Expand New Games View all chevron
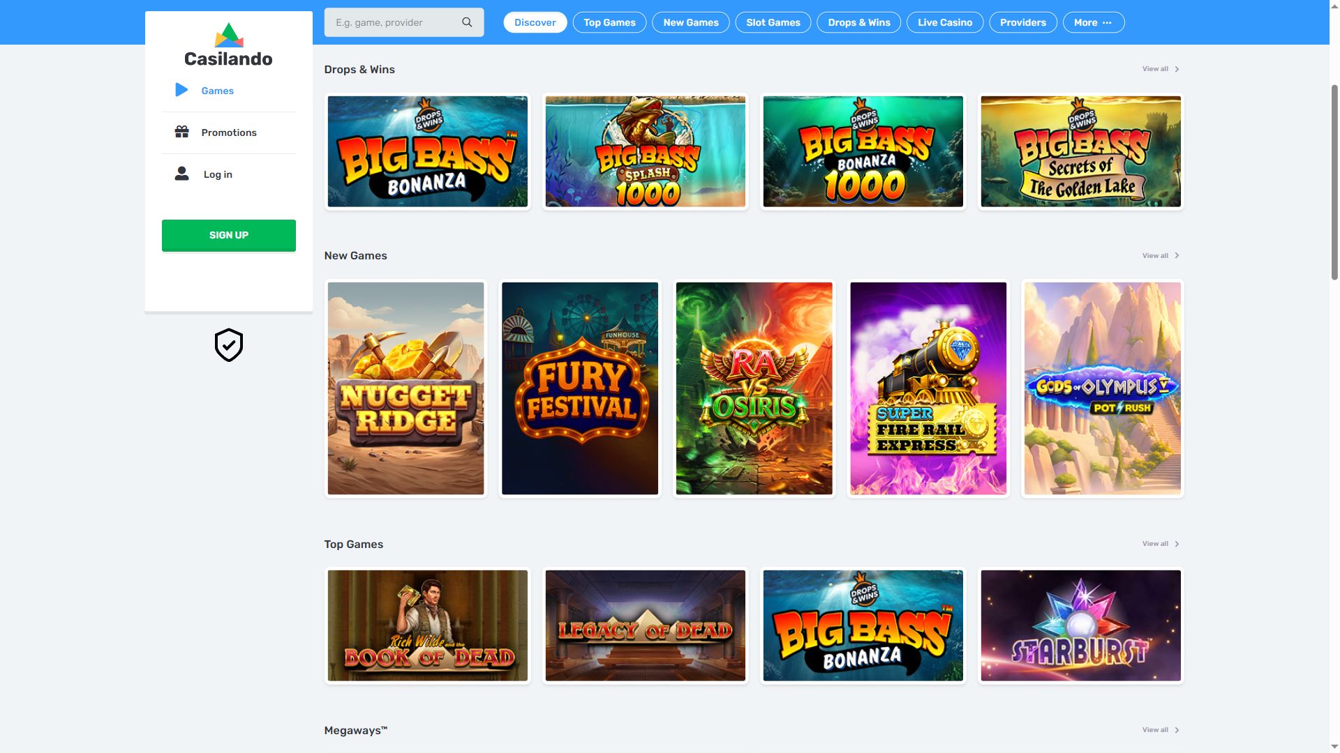Image resolution: width=1340 pixels, height=753 pixels. (1177, 256)
